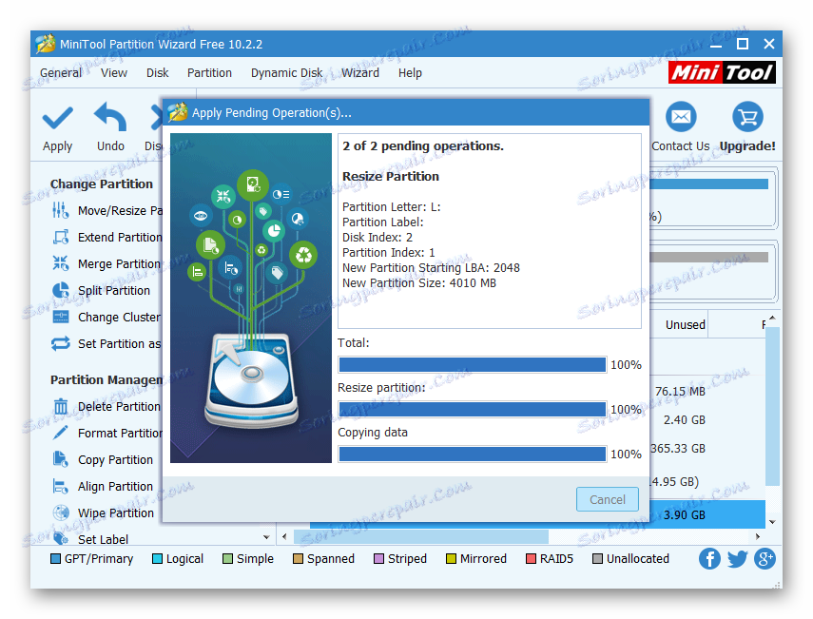The width and height of the screenshot is (813, 619).
Task: Click the Spanned legend color swatch
Action: coord(298,559)
